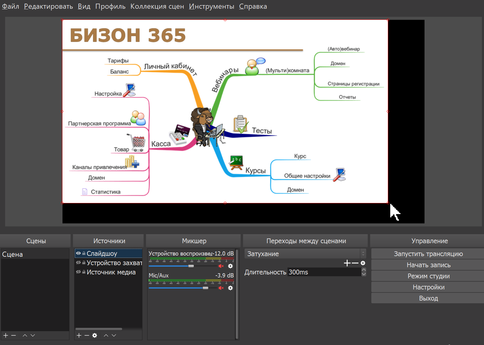Viewport: 484px width, 345px height.
Task: Mute the Mic/Aux audio channel
Action: pos(221,288)
